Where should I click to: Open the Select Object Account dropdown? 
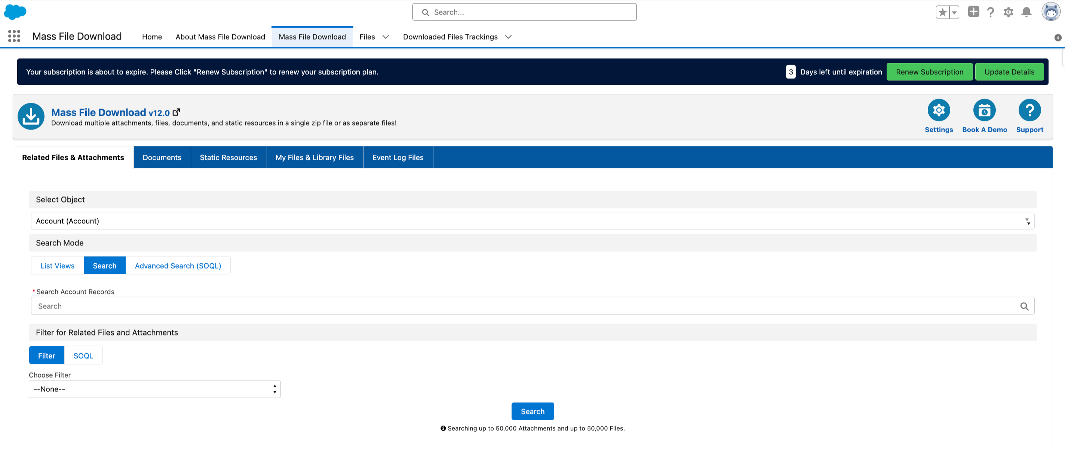[x=532, y=221]
